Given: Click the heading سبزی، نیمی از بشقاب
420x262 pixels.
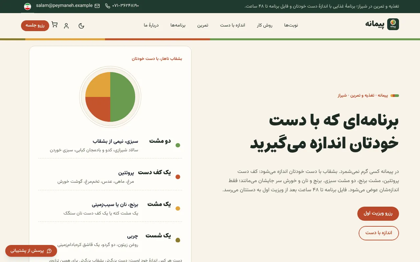Looking at the screenshot, I should point(115,141).
